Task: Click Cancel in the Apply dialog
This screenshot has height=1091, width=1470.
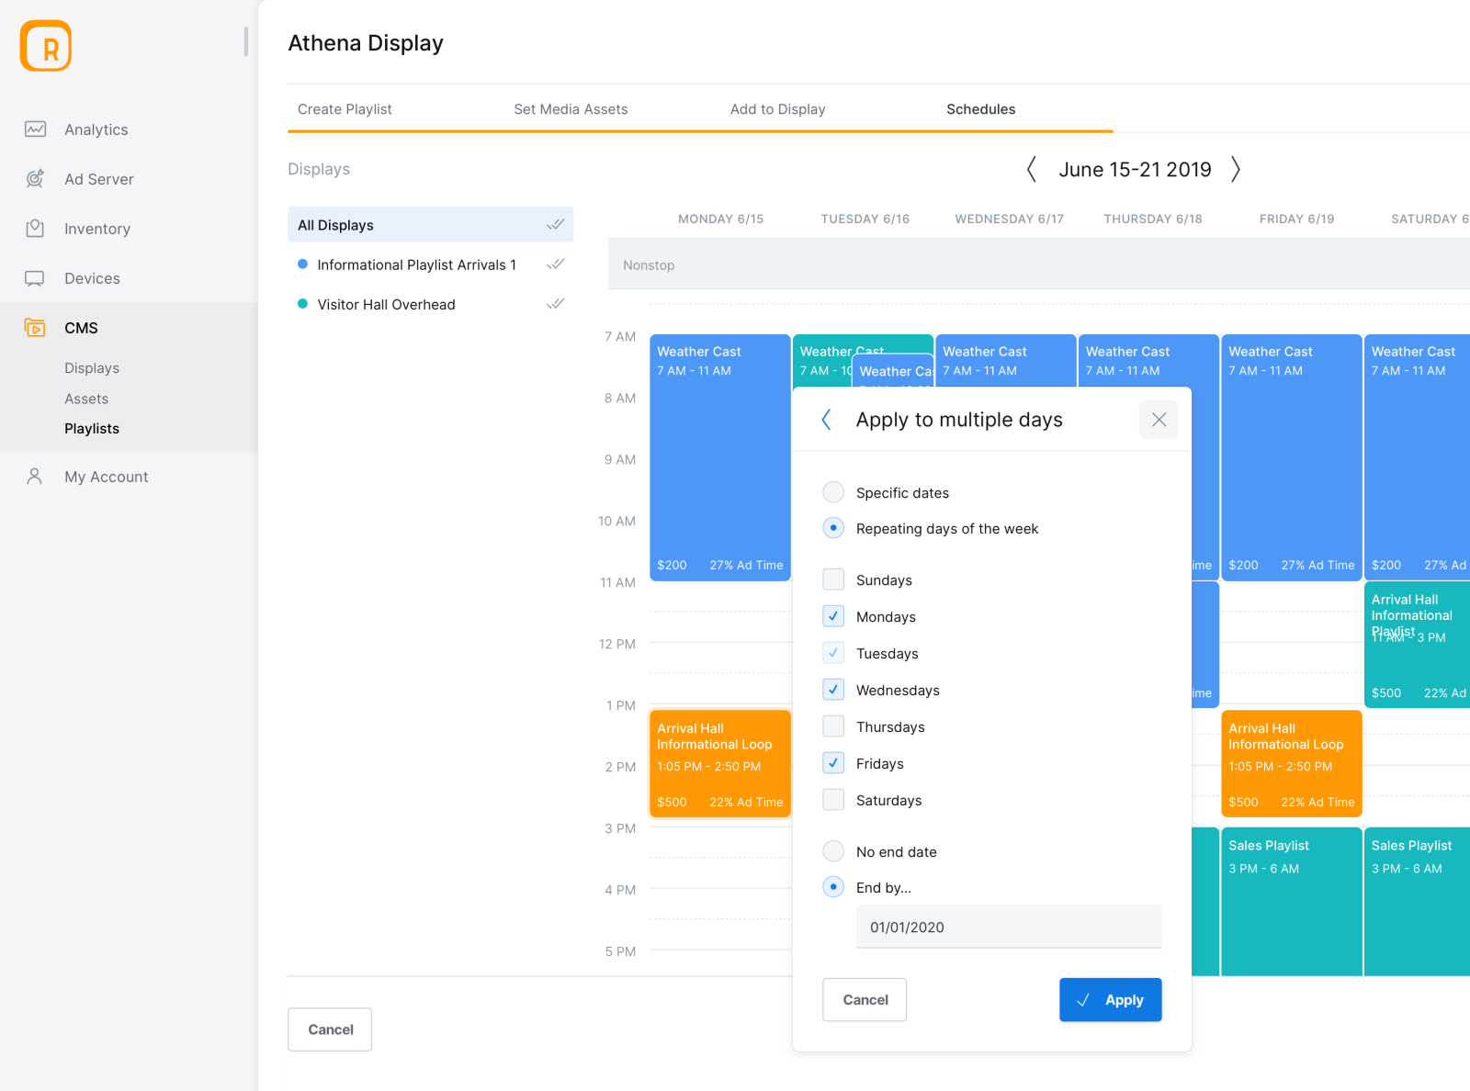Action: point(865,1000)
